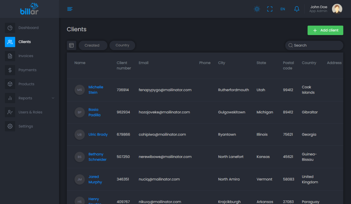Viewport: 351px width, 204px height.
Task: Click BP avatar initials
Action: (x=80, y=112)
